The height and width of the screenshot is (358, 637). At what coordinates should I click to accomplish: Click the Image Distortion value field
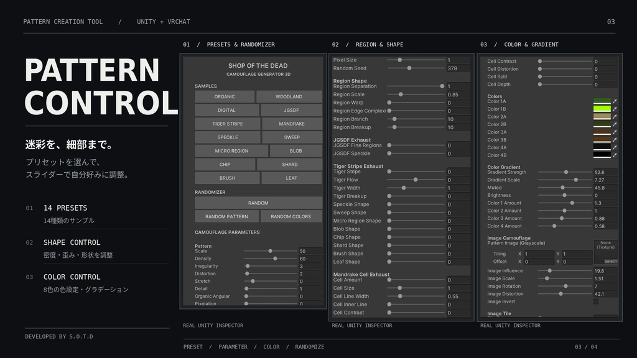(605, 294)
